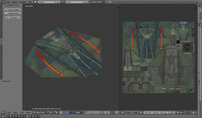Click manipulate center points icon in 3D header
Viewport: 202px width, 118px height.
coord(61,112)
